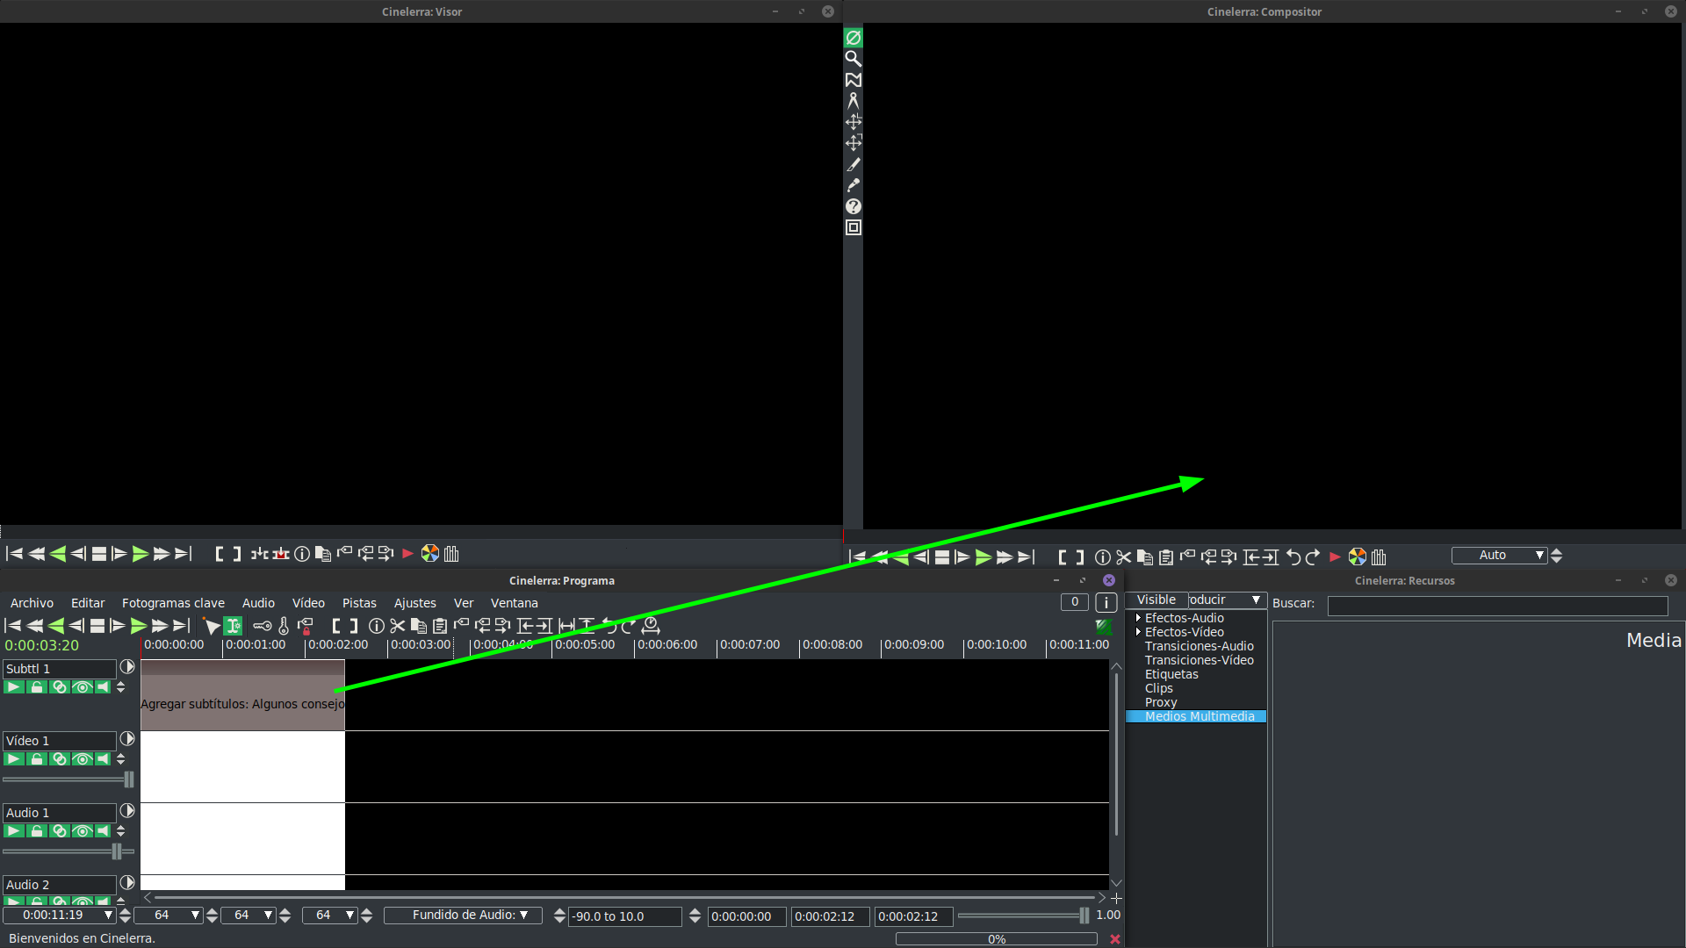Activate the eyedropper tool in Compositor
Viewport: 1686px width, 948px height.
click(x=853, y=185)
